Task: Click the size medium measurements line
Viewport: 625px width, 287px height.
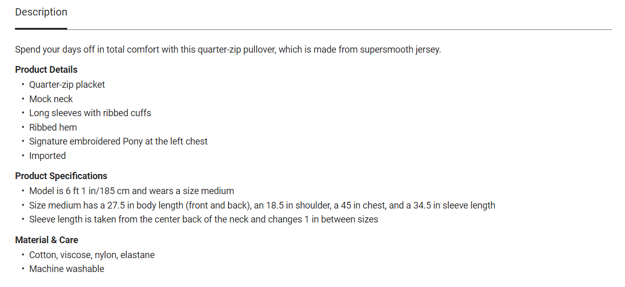Action: pos(262,205)
